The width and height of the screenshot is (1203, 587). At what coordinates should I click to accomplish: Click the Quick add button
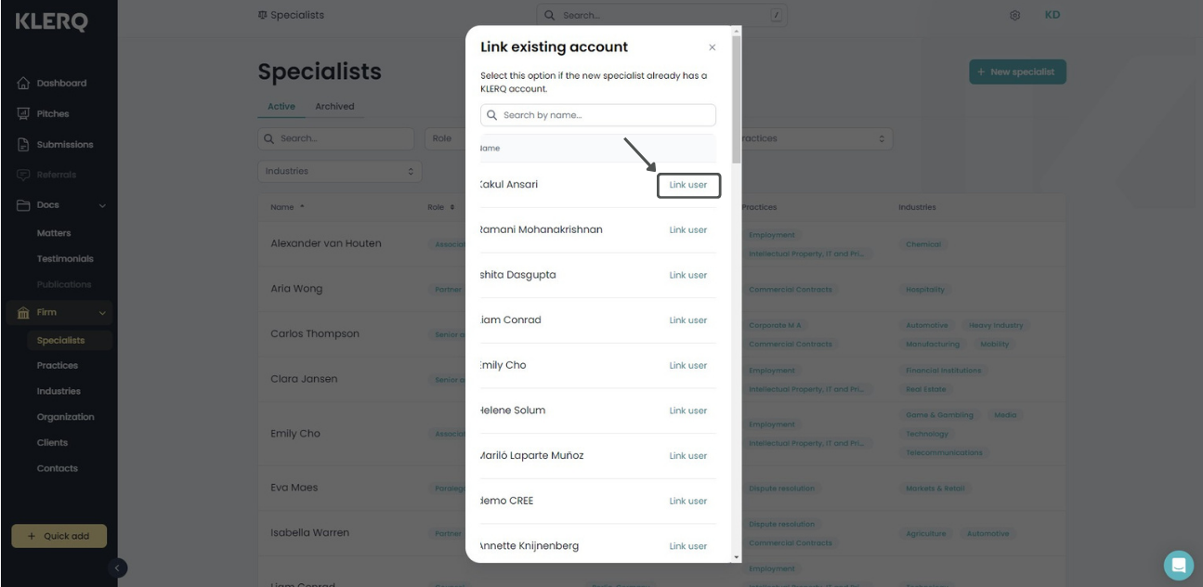(x=59, y=536)
